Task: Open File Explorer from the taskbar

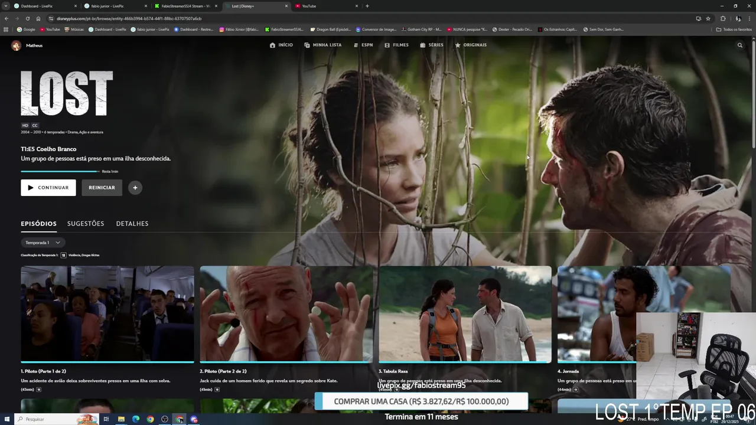Action: coord(121,419)
